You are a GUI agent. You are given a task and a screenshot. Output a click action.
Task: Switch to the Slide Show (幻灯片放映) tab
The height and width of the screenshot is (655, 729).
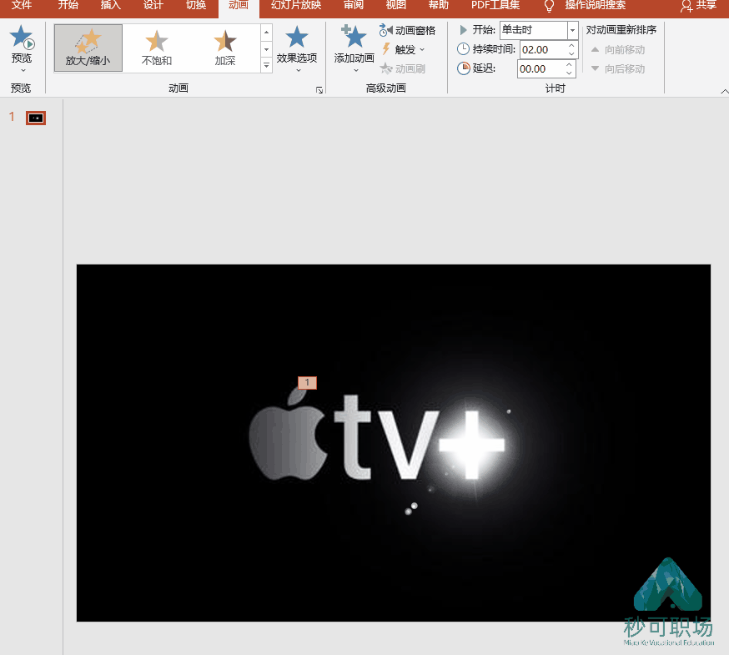pyautogui.click(x=296, y=6)
